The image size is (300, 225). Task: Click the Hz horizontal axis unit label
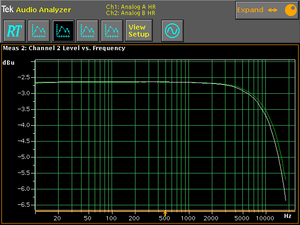[x=287, y=216]
